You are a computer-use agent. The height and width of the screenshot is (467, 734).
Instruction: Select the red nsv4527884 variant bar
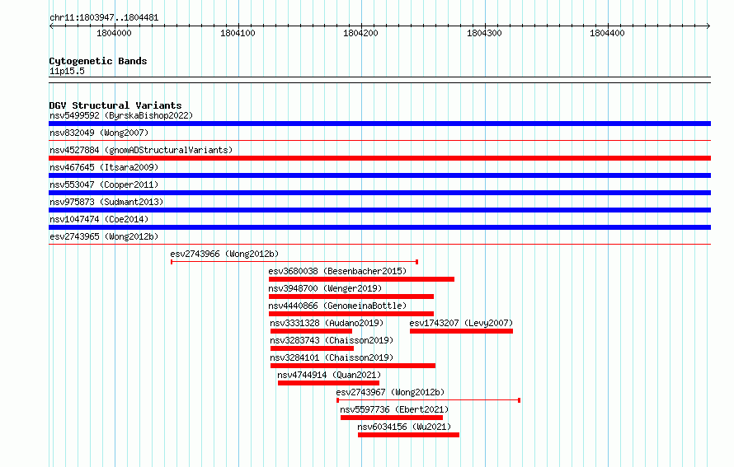[x=379, y=158]
